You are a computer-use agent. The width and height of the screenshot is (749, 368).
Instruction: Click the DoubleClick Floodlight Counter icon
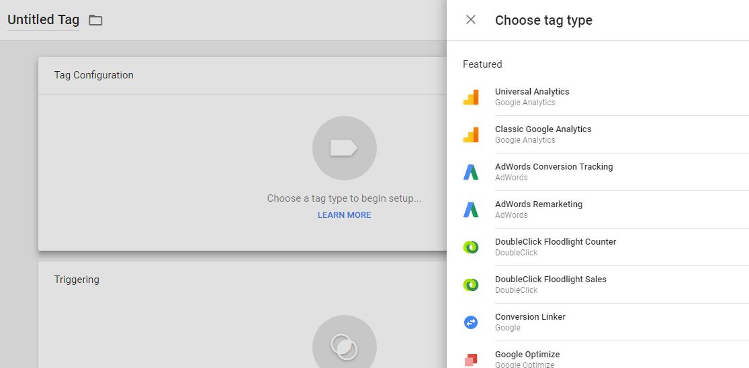point(470,247)
